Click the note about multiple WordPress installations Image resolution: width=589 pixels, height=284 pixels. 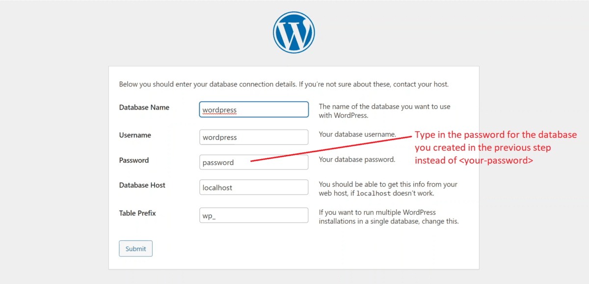coord(389,217)
